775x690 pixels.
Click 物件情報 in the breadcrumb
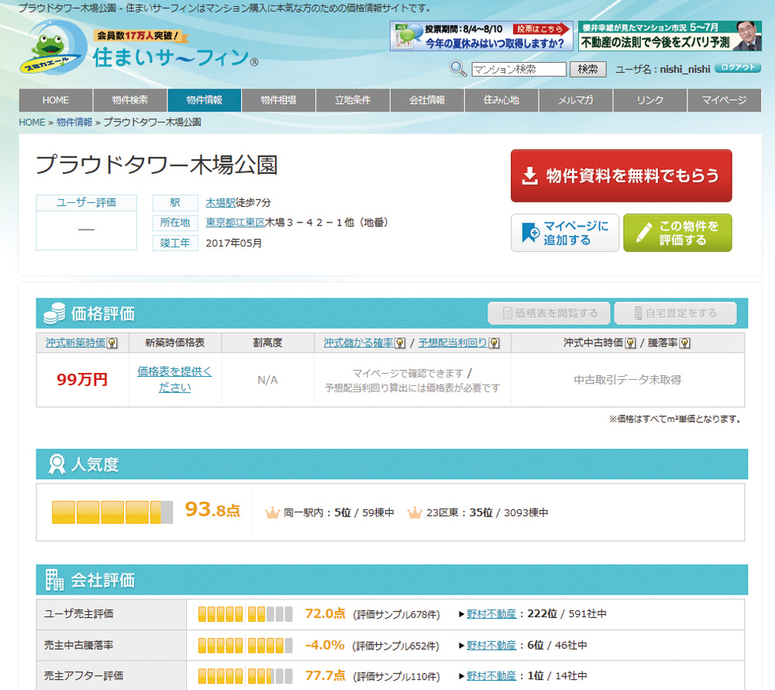[74, 122]
